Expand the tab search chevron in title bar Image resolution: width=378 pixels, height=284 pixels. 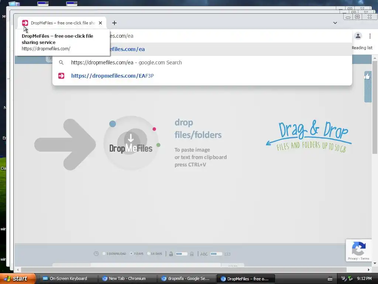click(335, 23)
